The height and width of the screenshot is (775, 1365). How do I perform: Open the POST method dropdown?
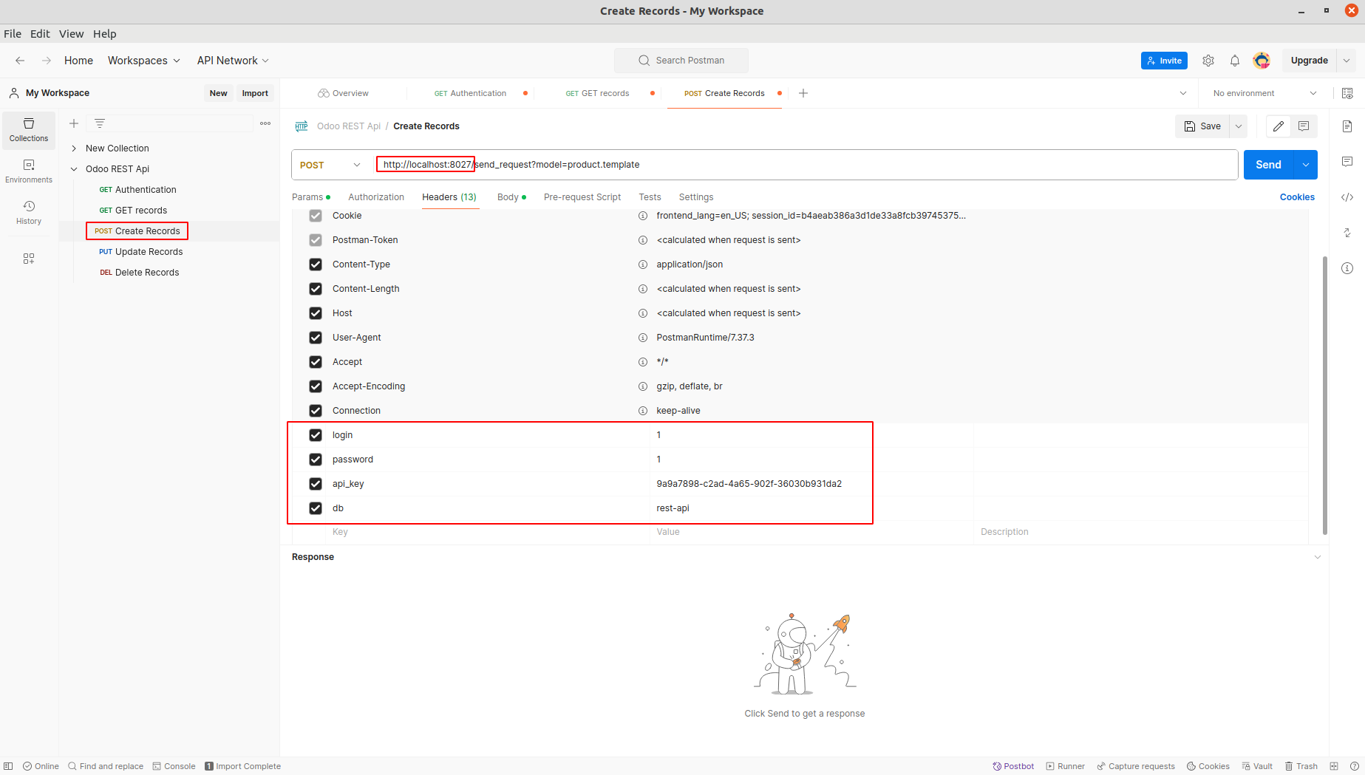pos(330,165)
